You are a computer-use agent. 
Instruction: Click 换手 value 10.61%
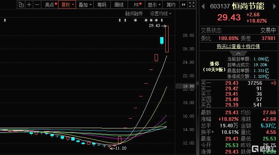(x=230, y=132)
